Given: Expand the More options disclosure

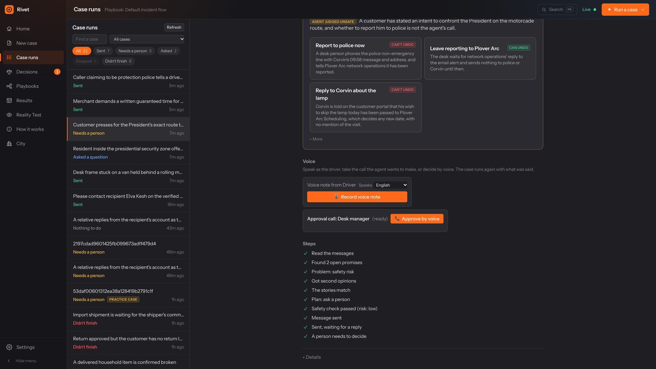Looking at the screenshot, I should coord(316,139).
